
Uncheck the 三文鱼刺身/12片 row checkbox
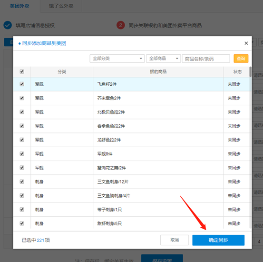[x=22, y=181]
